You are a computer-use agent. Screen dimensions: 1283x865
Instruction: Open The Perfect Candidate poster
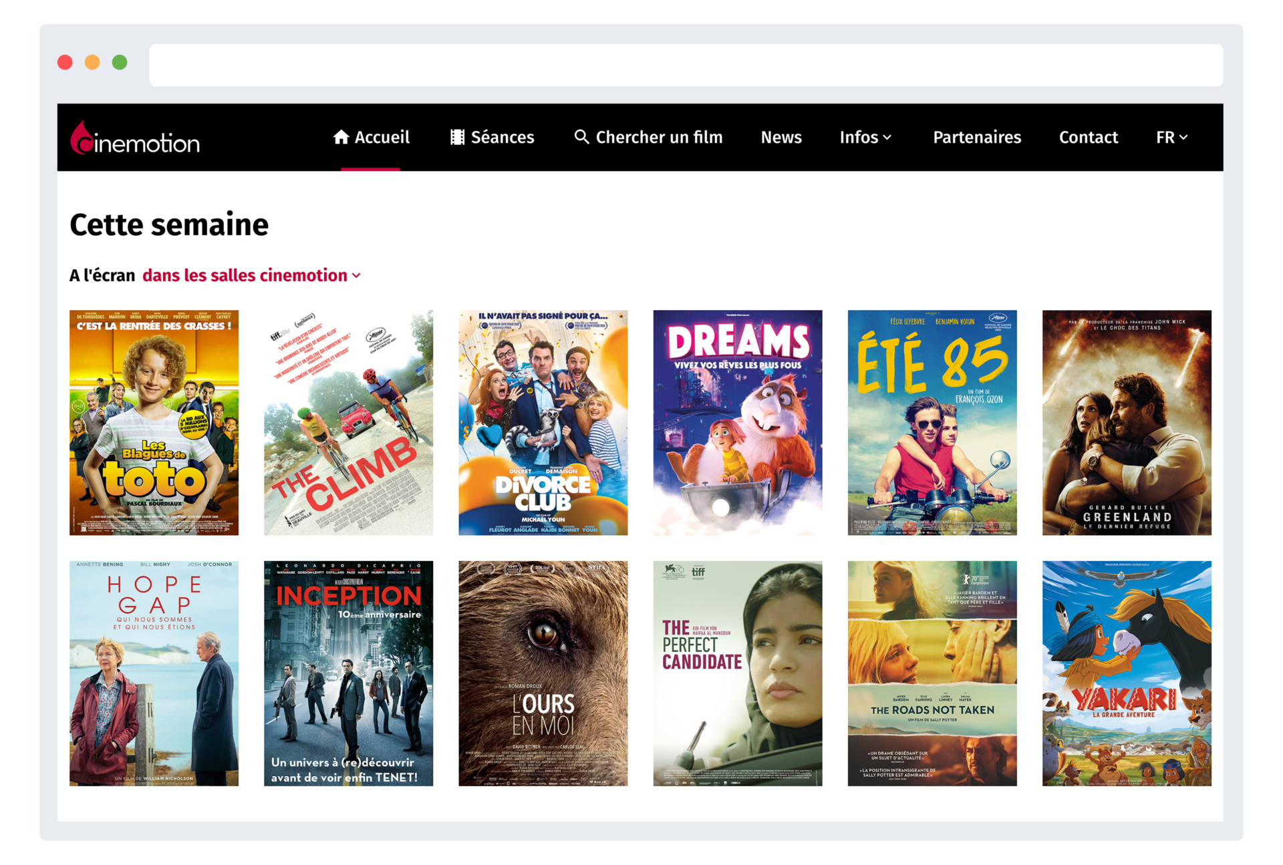tap(738, 673)
